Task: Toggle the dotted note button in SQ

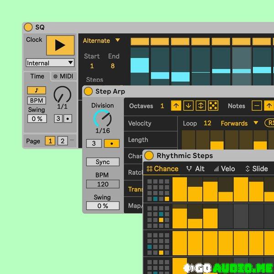Action: point(68,119)
